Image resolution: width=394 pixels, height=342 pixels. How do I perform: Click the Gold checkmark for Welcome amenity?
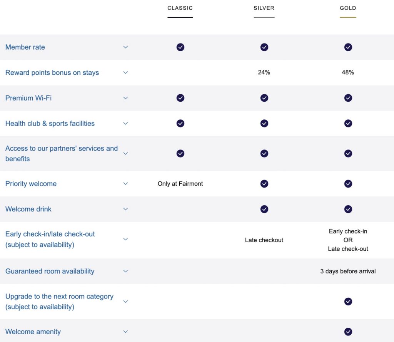click(348, 332)
